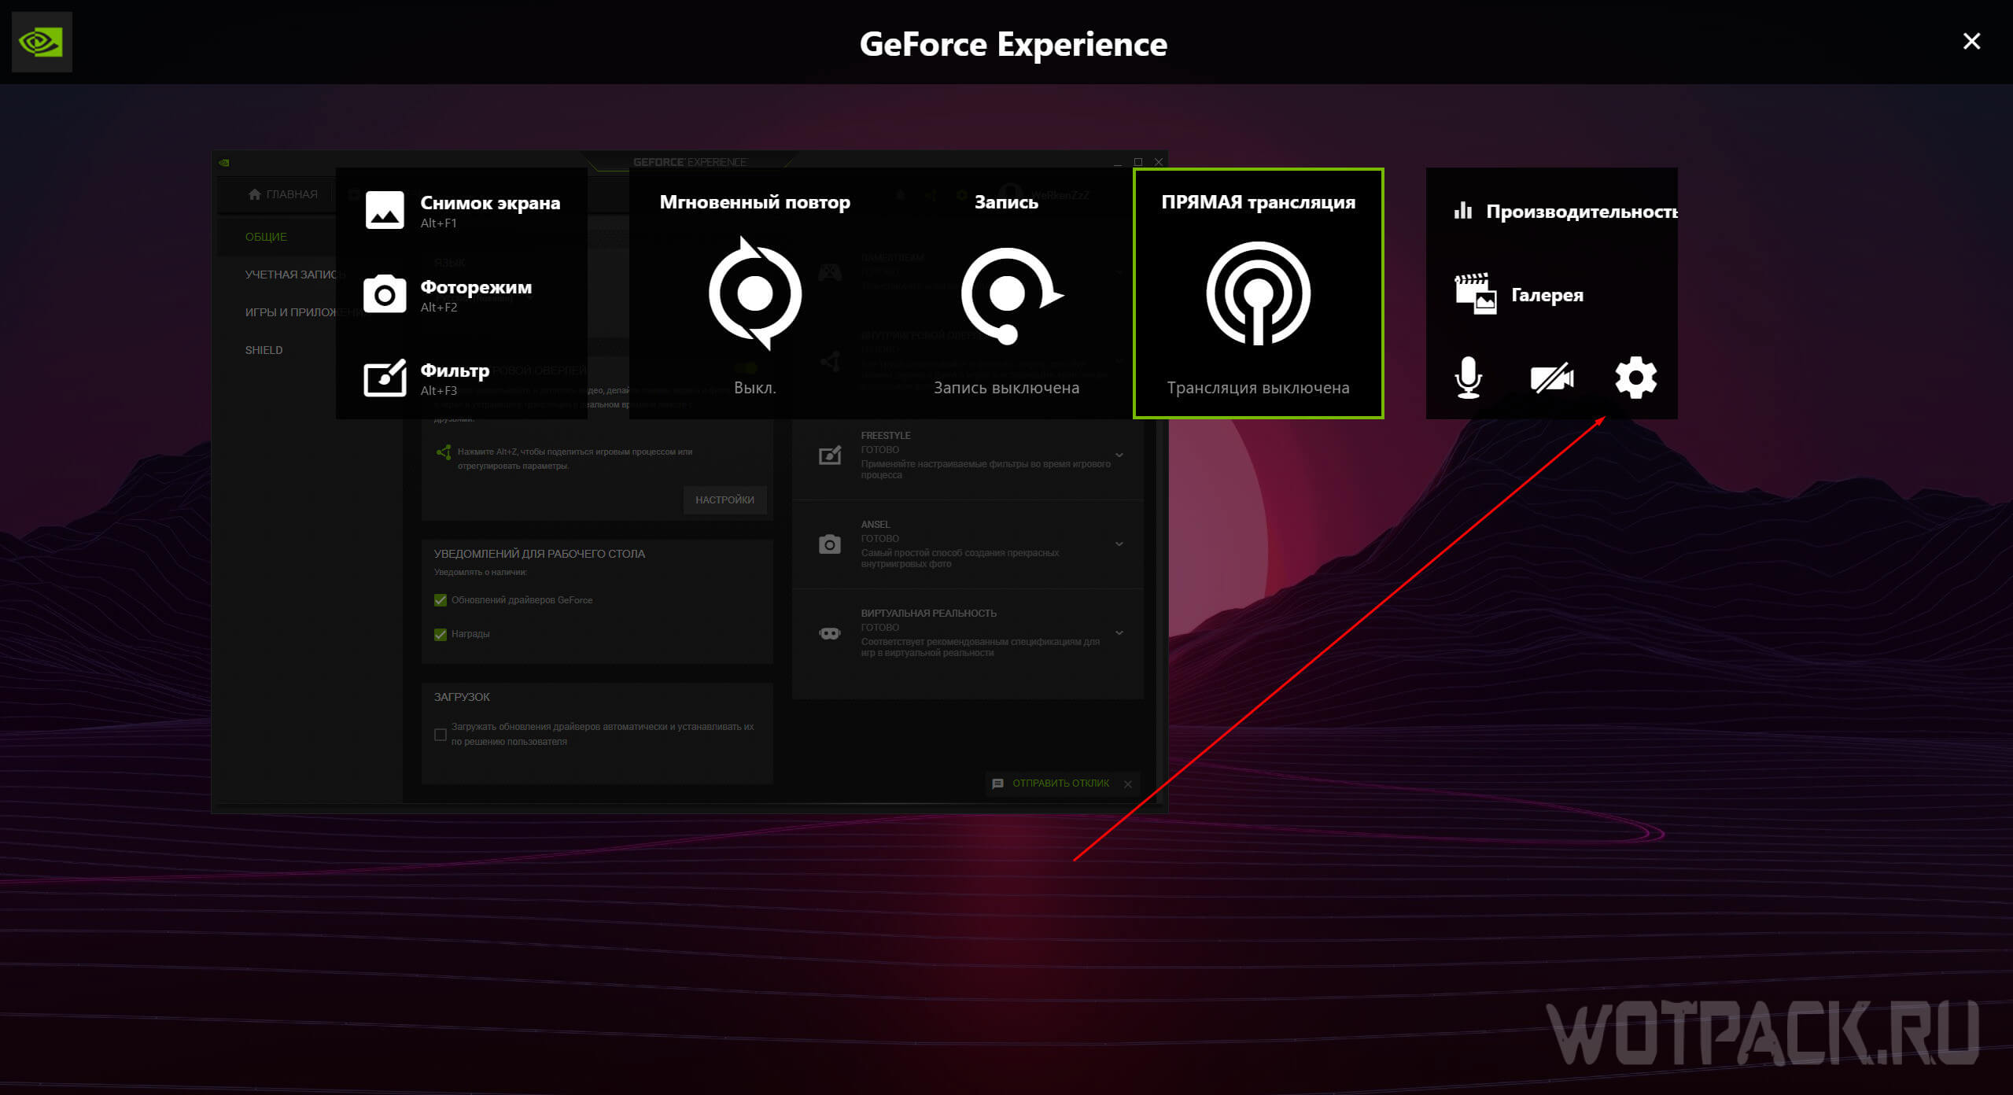Toggle GeForce driver updates checkbox
This screenshot has height=1095, width=2013.
click(441, 600)
